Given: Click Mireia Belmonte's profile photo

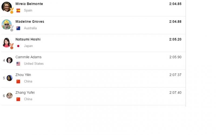Looking at the screenshot, I should (x=6, y=7).
